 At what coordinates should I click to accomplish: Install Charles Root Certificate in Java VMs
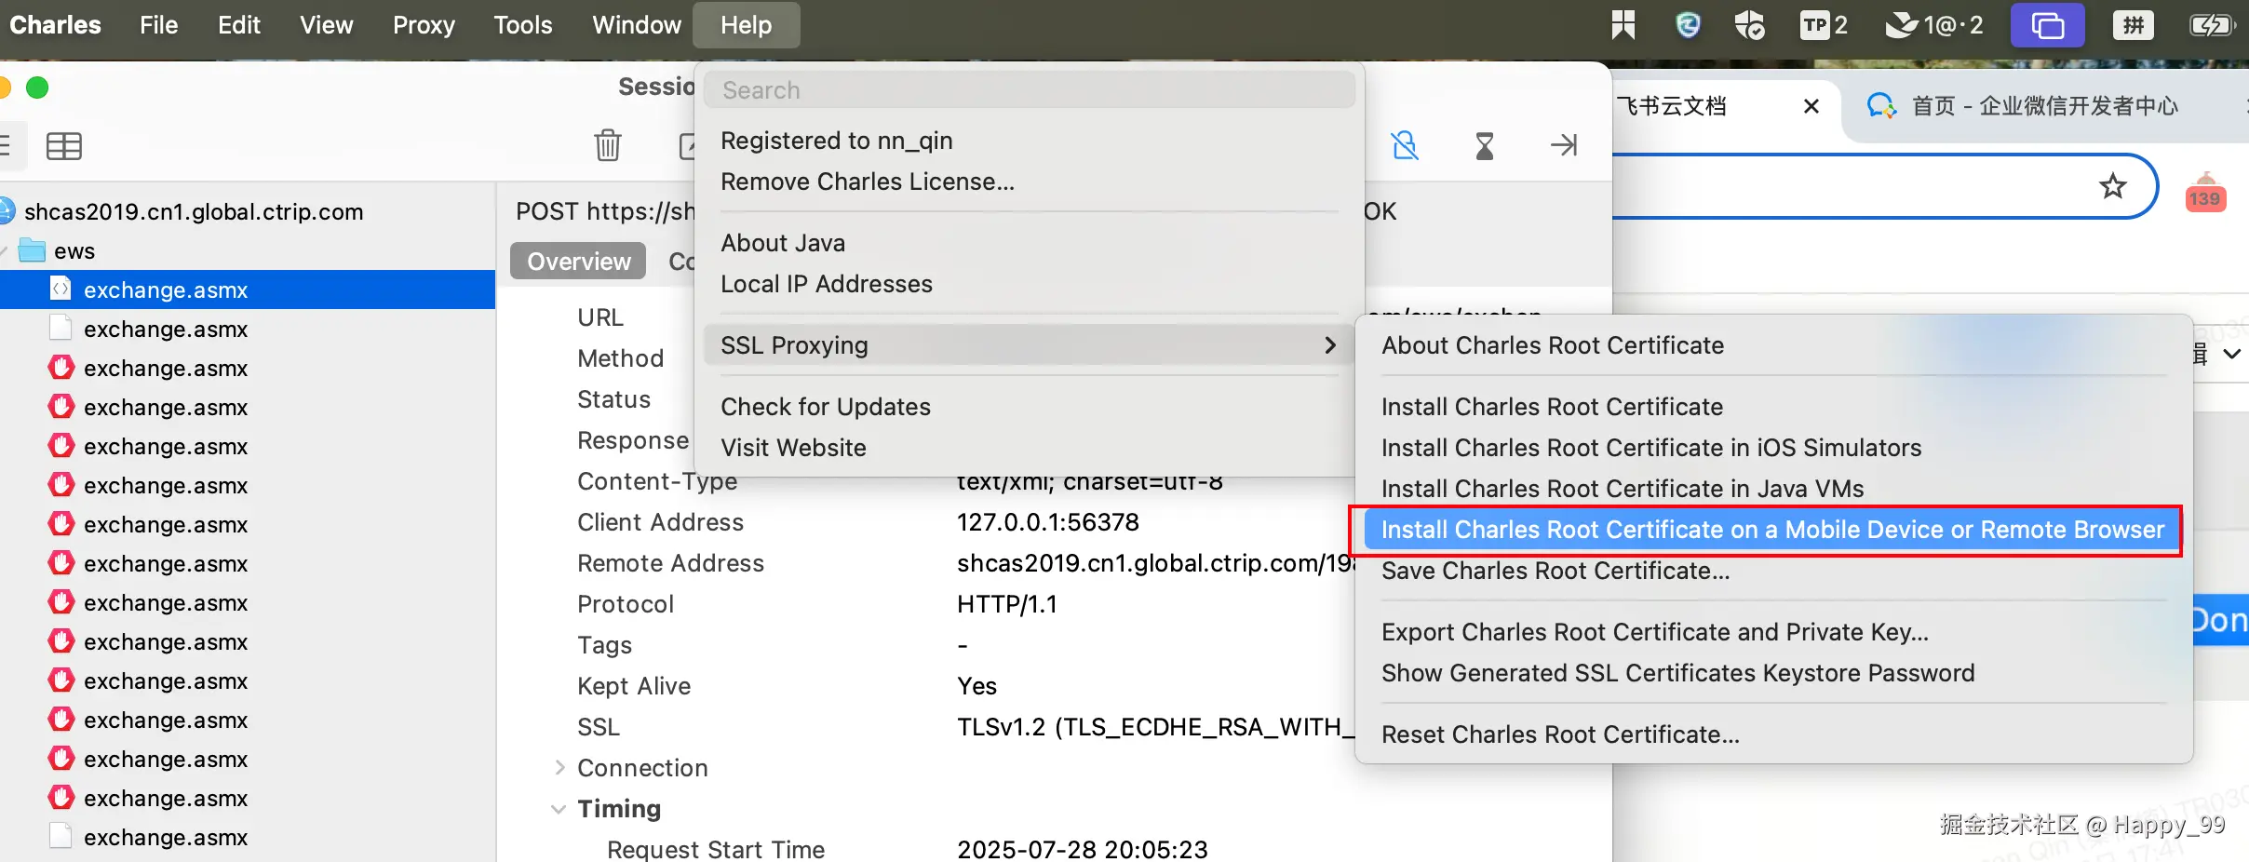(1773, 489)
